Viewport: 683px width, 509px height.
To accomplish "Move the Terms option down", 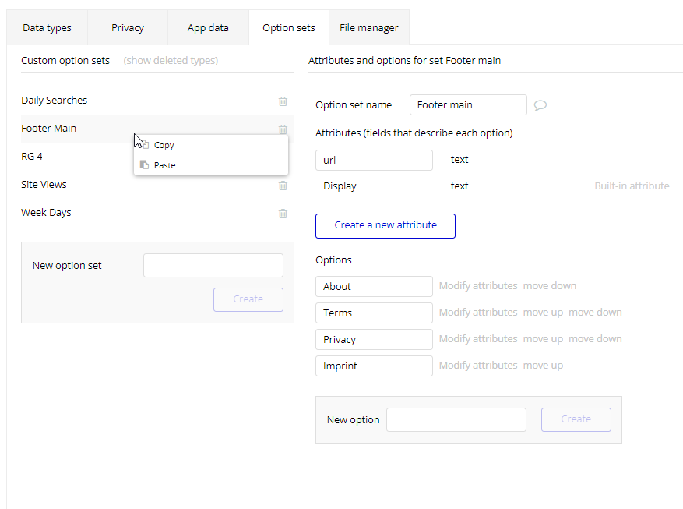I will [x=595, y=313].
